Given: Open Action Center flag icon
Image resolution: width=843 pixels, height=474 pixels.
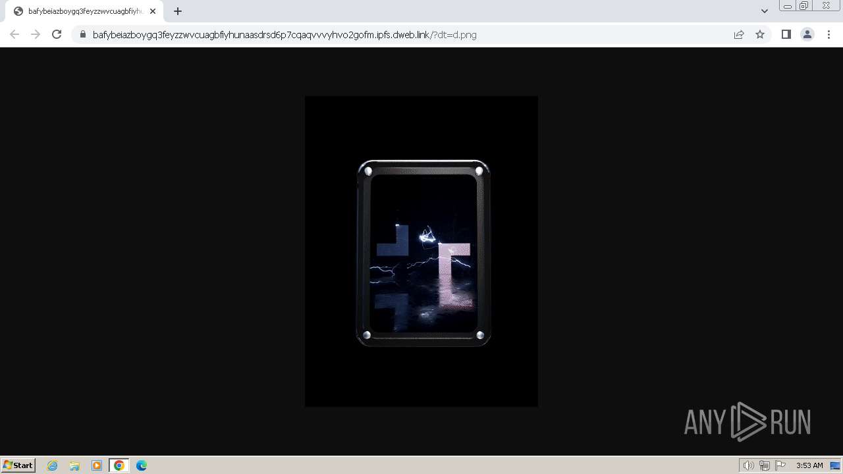Looking at the screenshot, I should tap(780, 465).
